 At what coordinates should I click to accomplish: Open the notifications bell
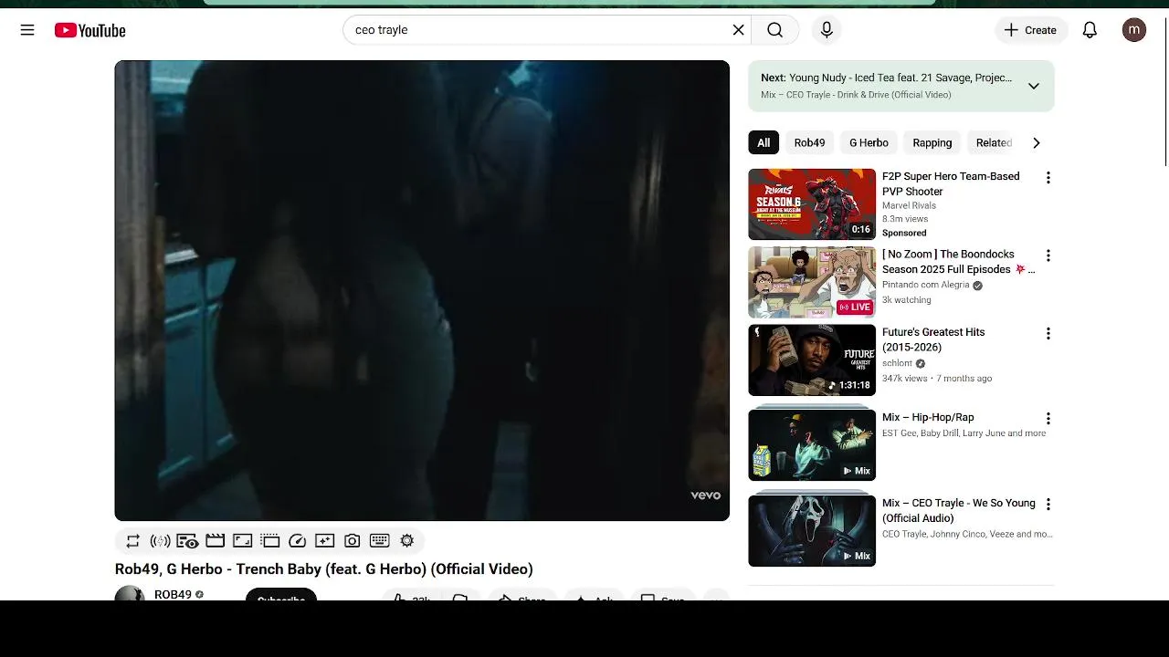(x=1090, y=30)
